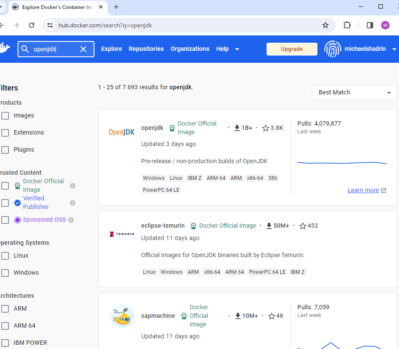399x349 pixels.
Task: Click the 386 tag on openjdk card
Action: 273,178
